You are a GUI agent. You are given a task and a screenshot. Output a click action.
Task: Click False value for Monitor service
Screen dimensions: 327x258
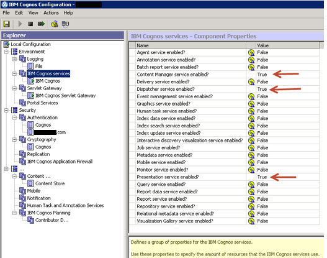tap(262, 170)
